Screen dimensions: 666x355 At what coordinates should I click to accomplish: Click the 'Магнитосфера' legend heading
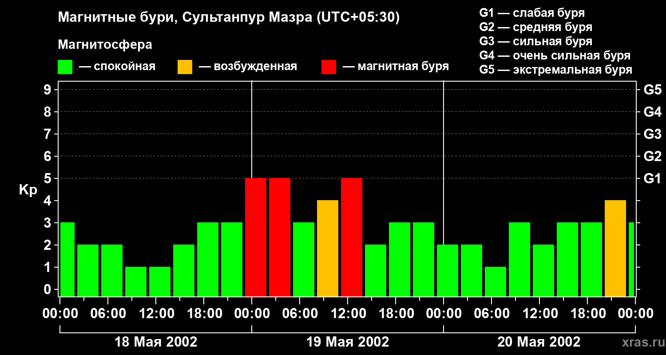click(105, 45)
